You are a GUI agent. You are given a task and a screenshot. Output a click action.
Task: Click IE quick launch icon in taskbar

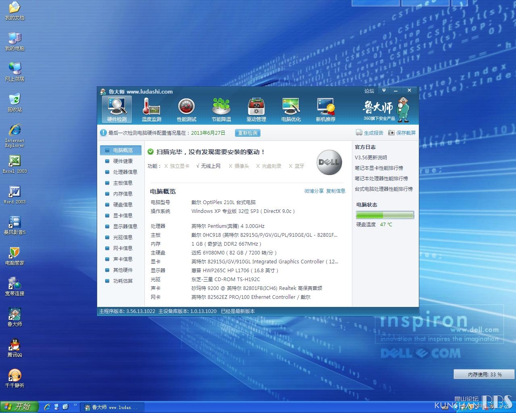(47, 407)
